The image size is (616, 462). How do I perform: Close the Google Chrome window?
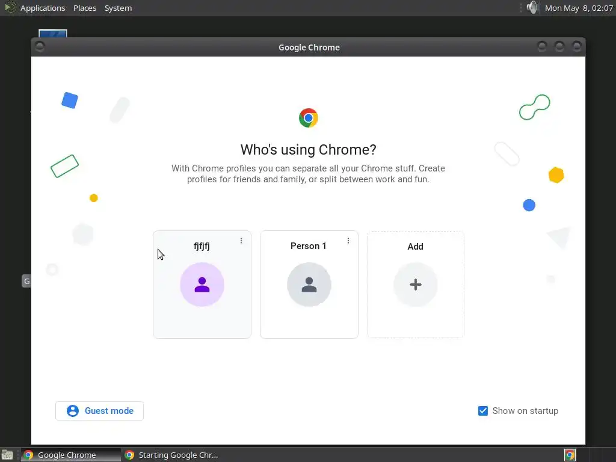pos(577,46)
